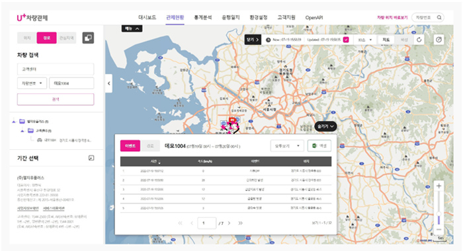Click the car icon of 데모1004 tree item

40,140
